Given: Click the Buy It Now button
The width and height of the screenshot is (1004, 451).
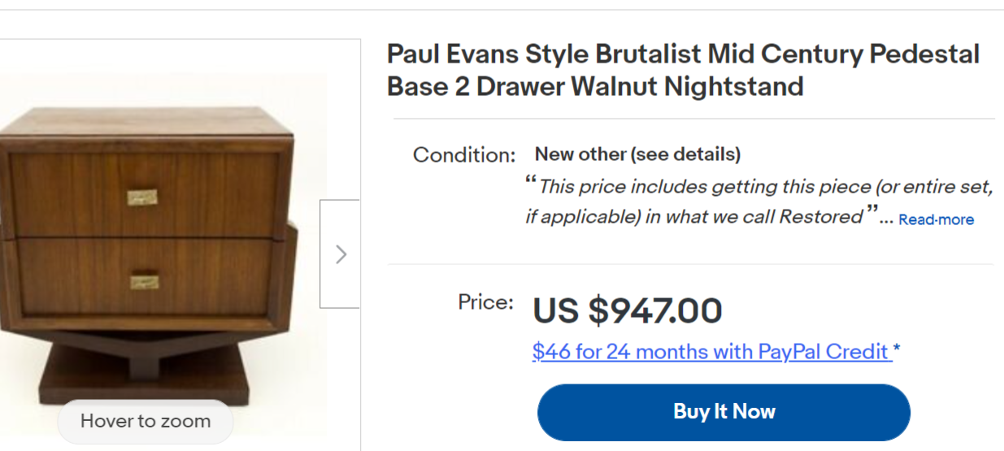Looking at the screenshot, I should pyautogui.click(x=724, y=412).
